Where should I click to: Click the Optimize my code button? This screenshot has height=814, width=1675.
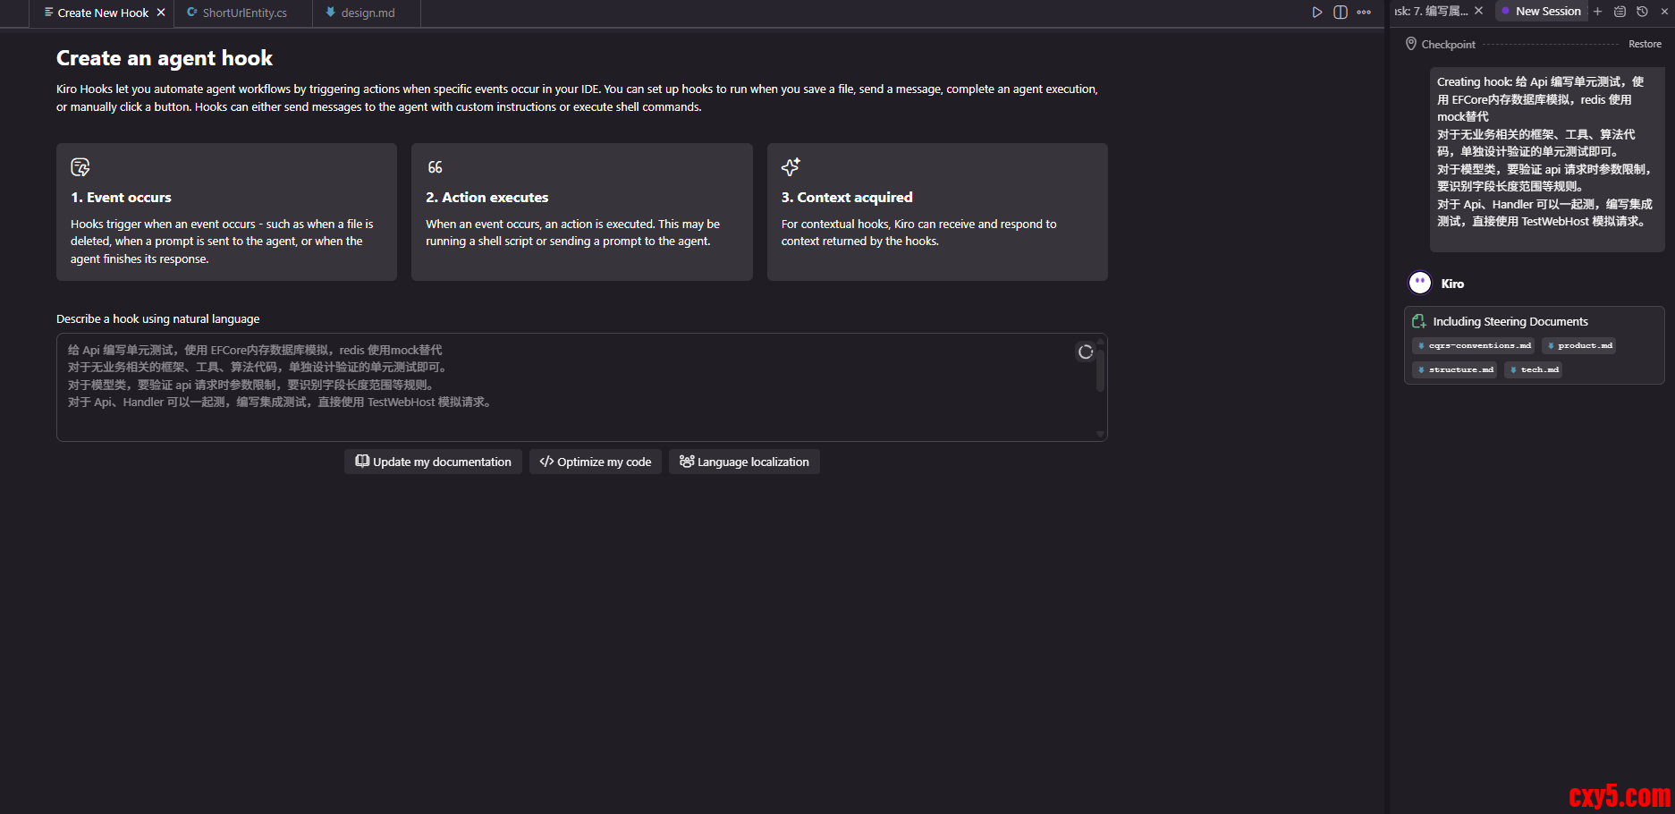pyautogui.click(x=595, y=462)
